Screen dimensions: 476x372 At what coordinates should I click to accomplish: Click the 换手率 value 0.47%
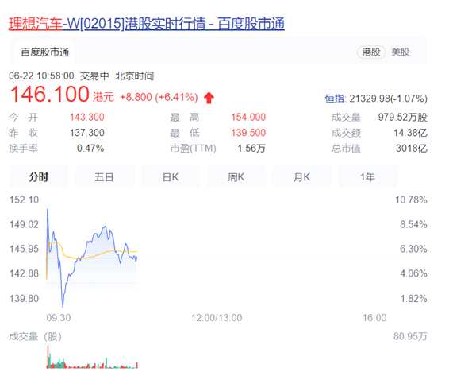(90, 149)
